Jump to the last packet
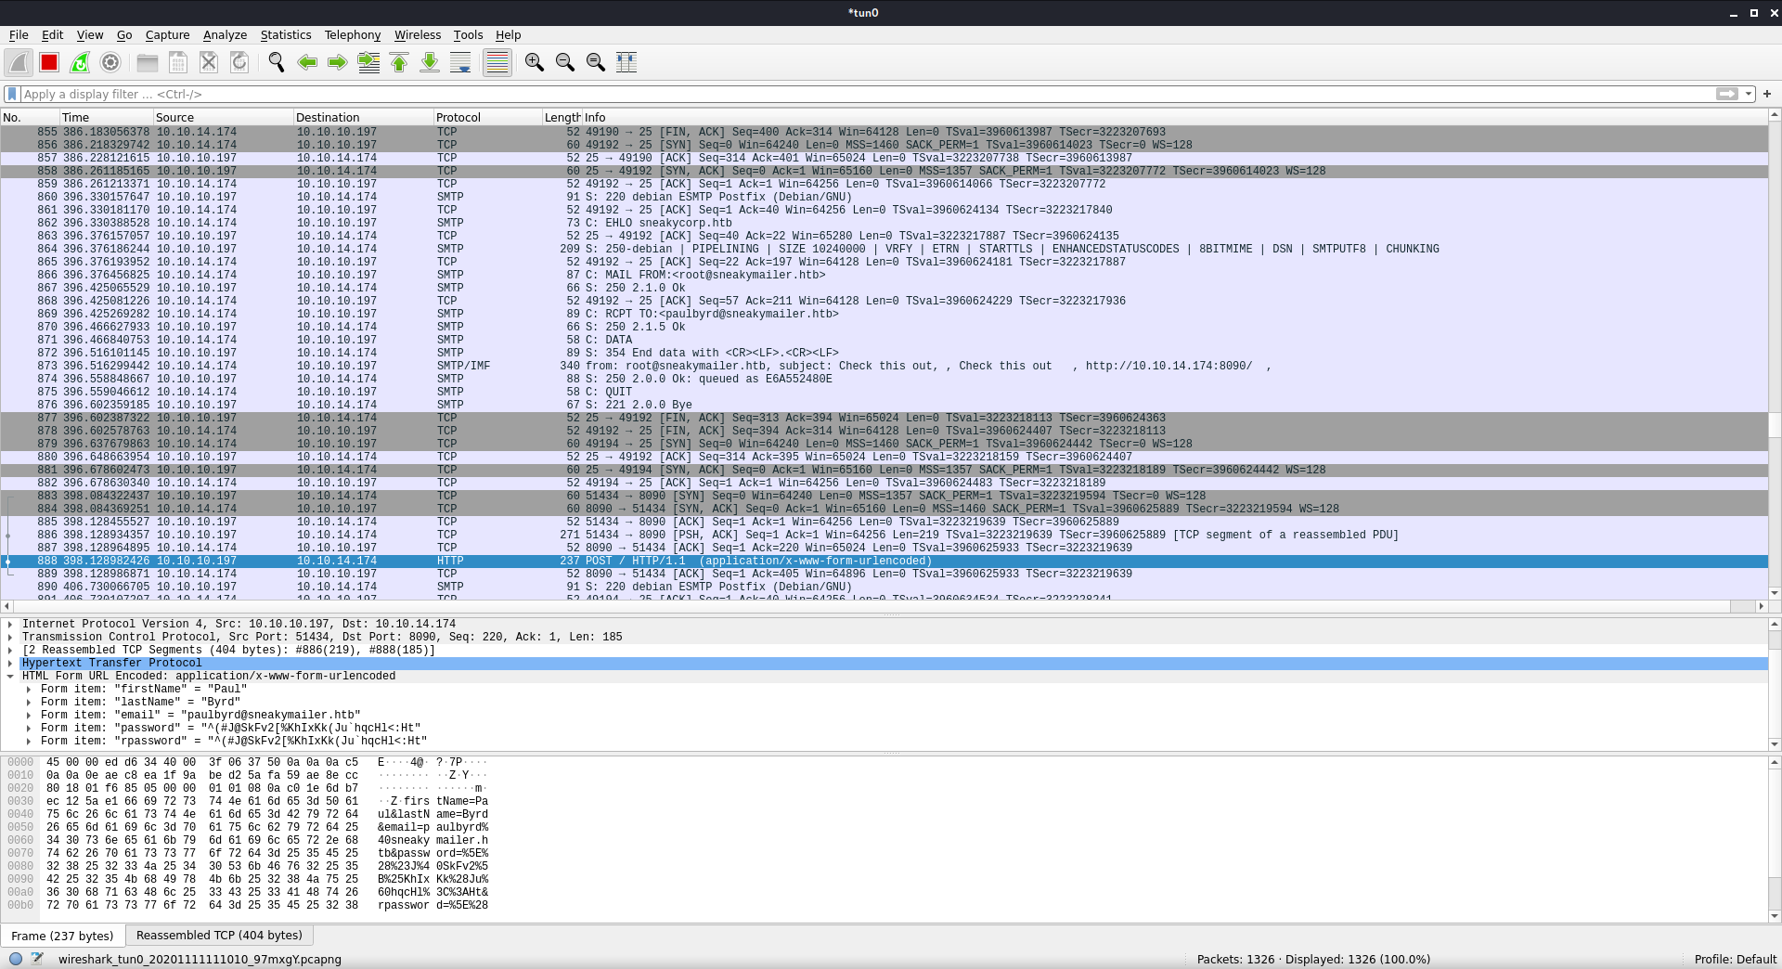This screenshot has width=1782, height=969. coord(430,62)
